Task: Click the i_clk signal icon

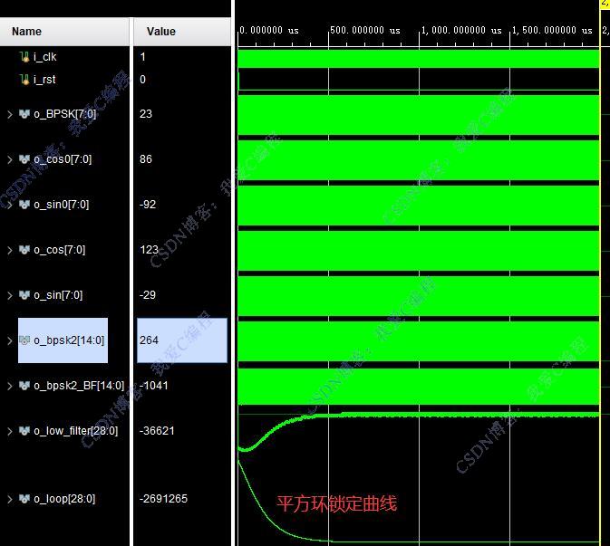Action: click(x=24, y=57)
